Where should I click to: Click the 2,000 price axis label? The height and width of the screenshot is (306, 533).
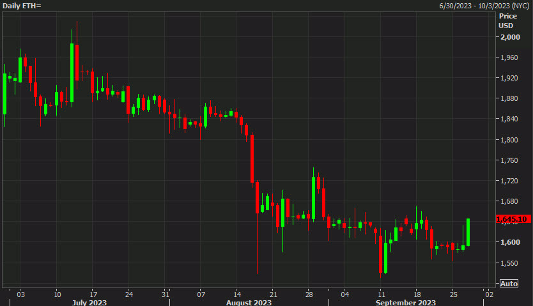click(x=509, y=37)
